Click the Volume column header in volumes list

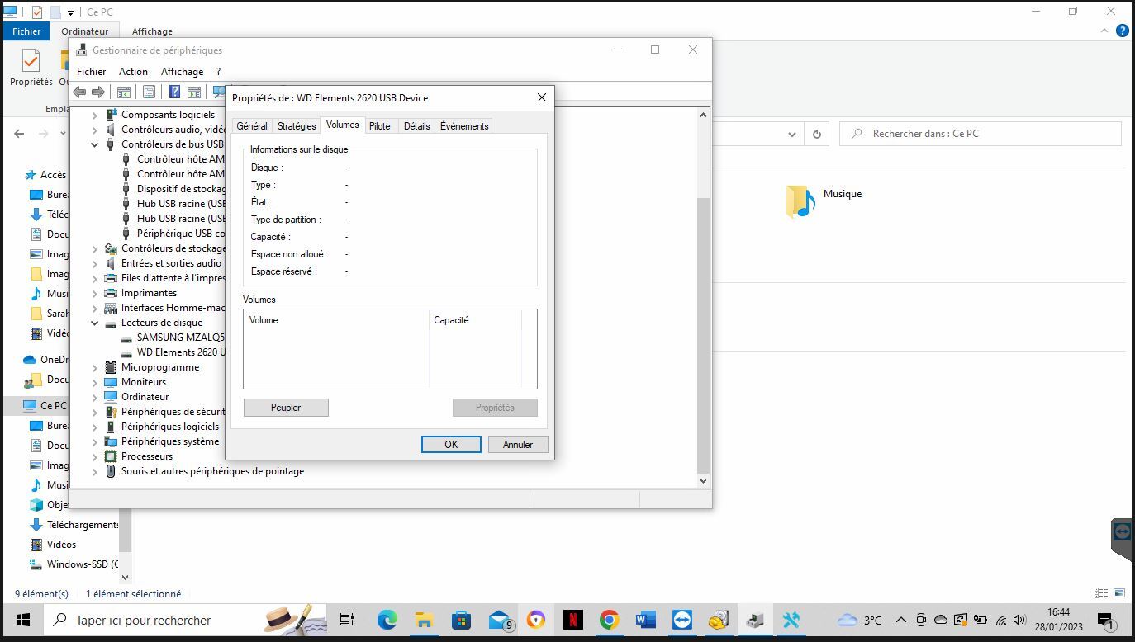336,320
